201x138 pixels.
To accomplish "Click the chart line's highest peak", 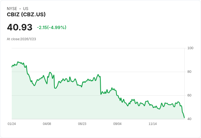I will (x=18, y=62).
